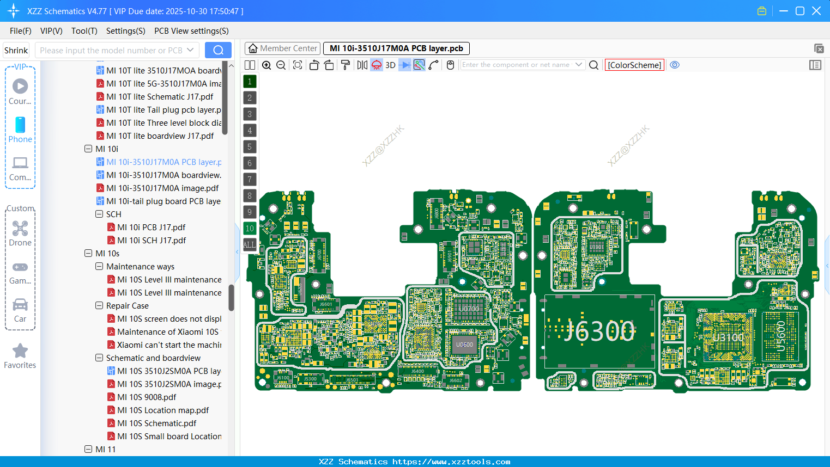Collapse the MI 10i tree node

88,149
